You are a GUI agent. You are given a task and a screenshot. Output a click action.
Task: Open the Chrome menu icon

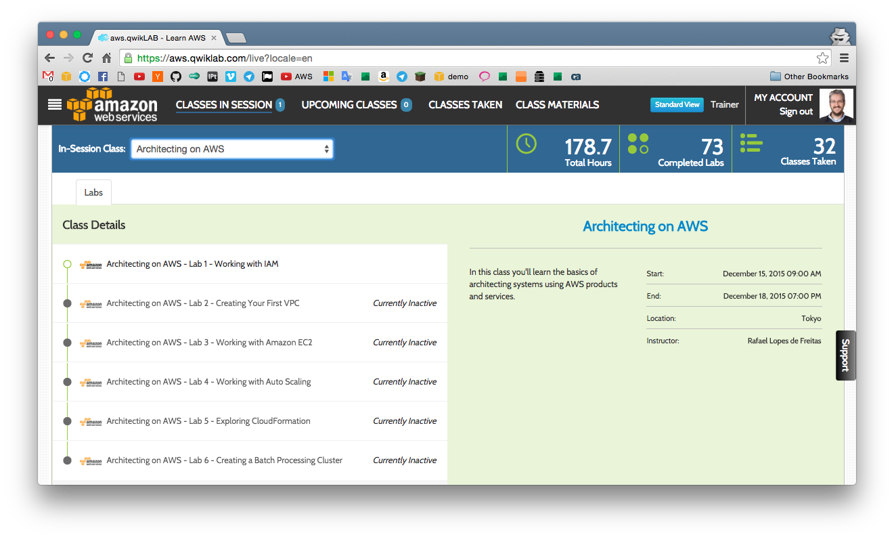[844, 58]
